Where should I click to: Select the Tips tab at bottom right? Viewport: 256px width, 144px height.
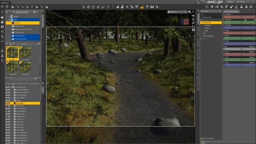pyautogui.click(x=203, y=143)
